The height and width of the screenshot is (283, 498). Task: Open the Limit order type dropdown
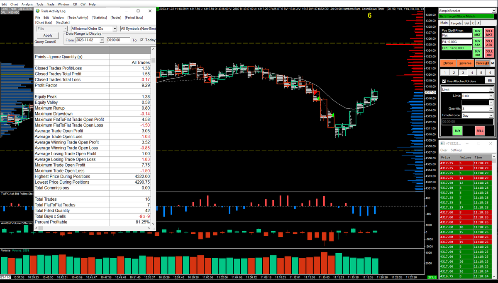[491, 89]
